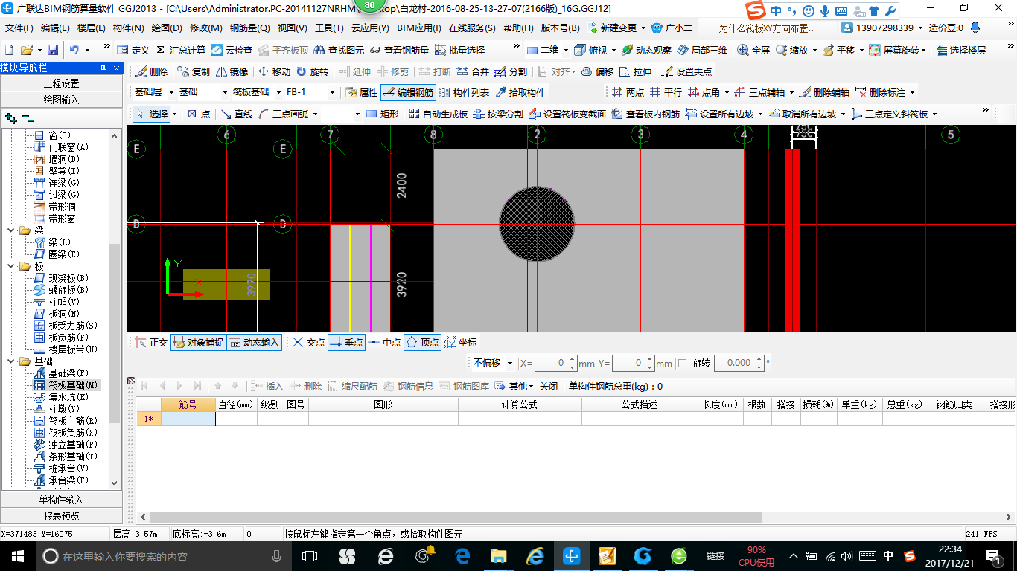Select the 直线 line drawing tool
Image resolution: width=1017 pixels, height=571 pixels.
237,114
